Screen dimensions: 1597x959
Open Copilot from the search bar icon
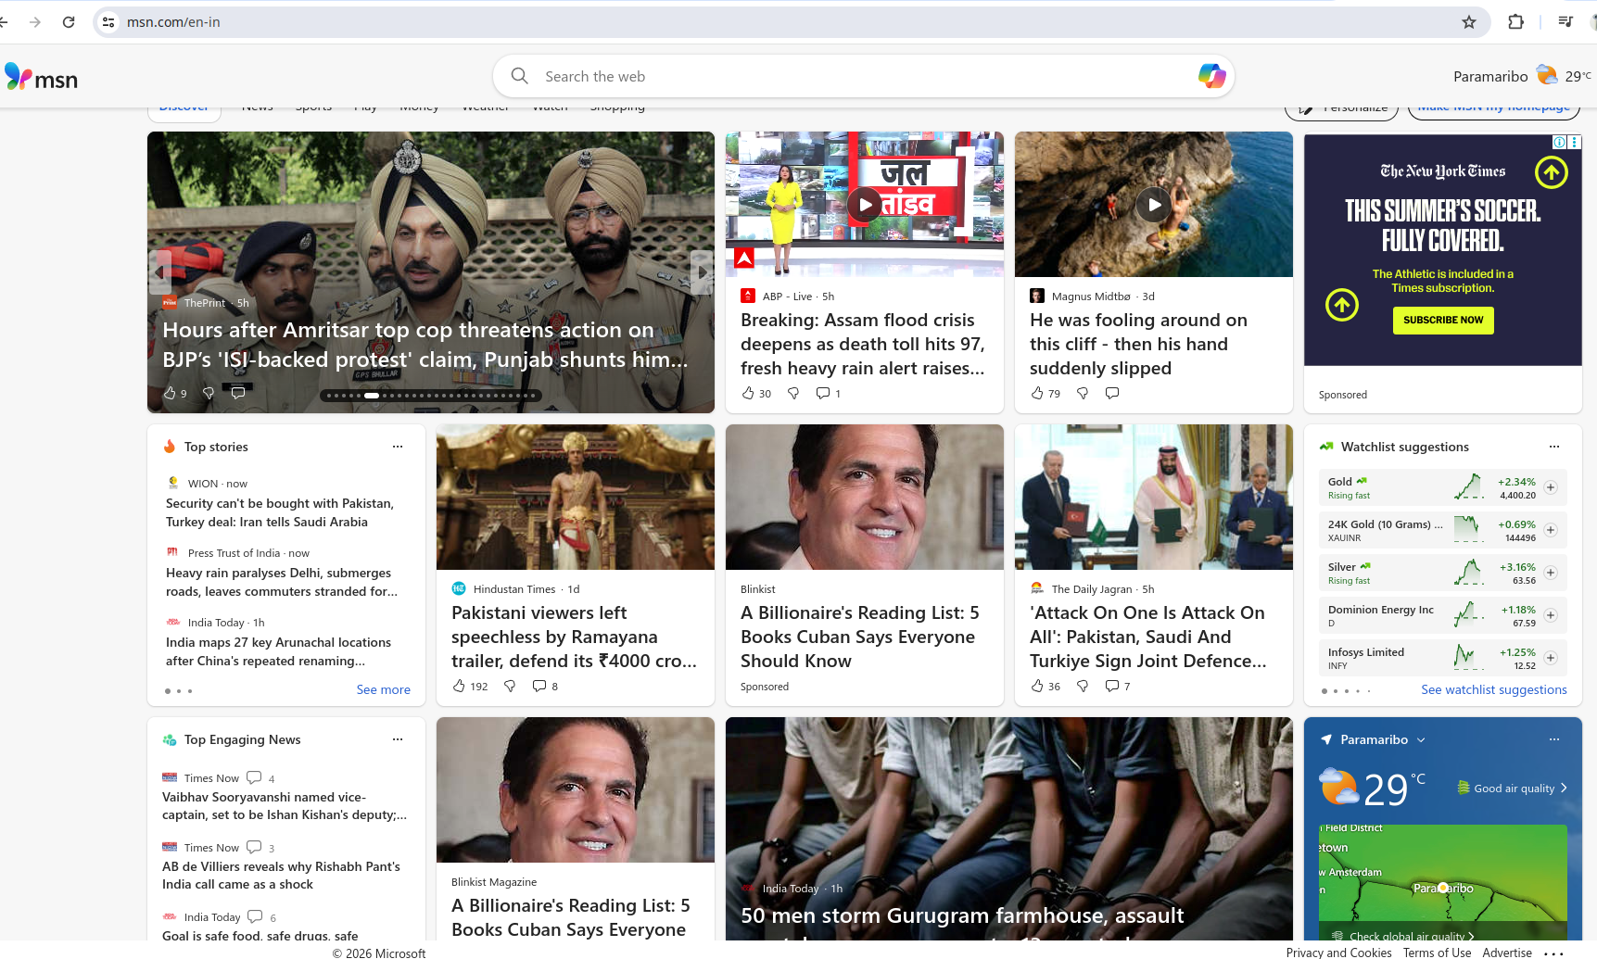coord(1211,76)
